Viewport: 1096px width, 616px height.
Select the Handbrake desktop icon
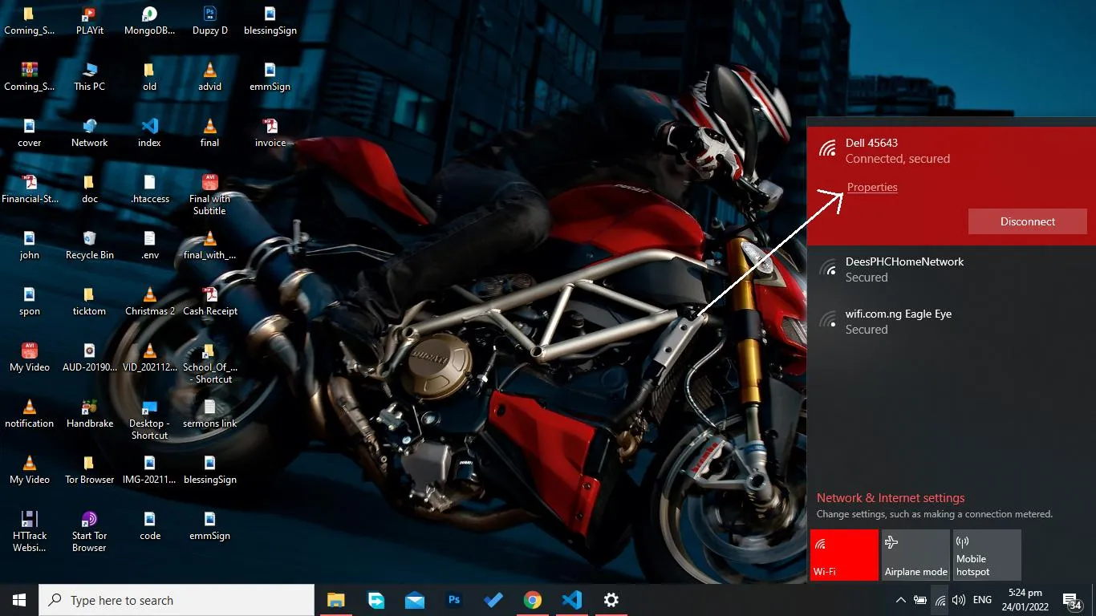[x=90, y=414]
